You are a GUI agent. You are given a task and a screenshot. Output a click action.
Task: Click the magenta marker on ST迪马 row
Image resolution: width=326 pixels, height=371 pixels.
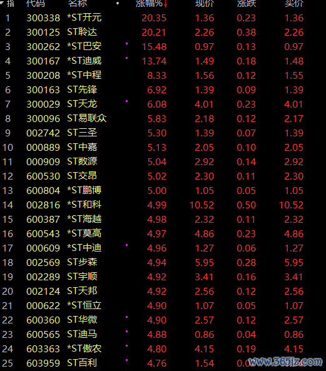127,331
